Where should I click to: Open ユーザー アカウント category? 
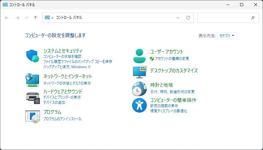(x=167, y=52)
